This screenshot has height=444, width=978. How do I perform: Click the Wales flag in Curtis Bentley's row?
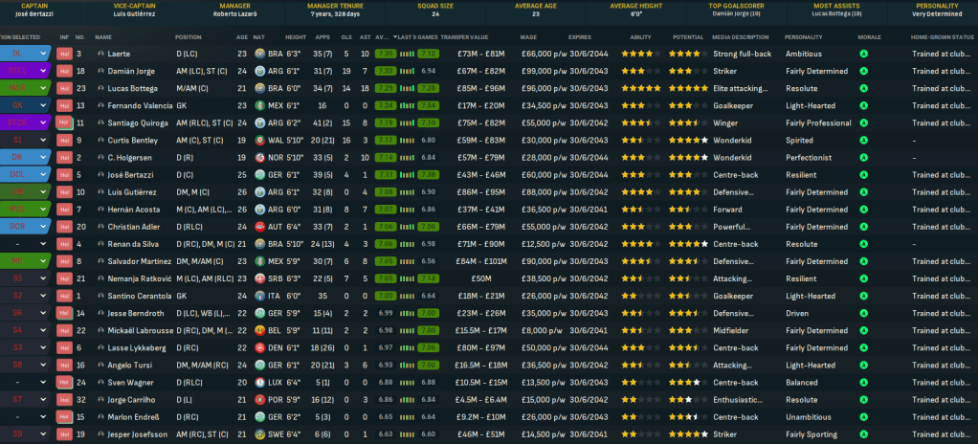[x=259, y=141]
